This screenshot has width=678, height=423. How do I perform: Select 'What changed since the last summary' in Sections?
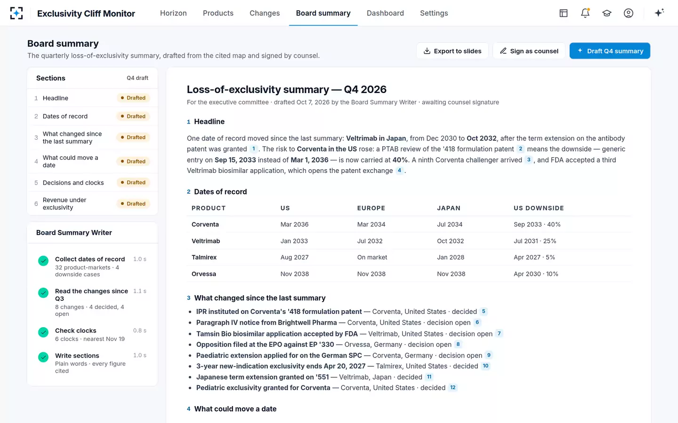point(92,138)
